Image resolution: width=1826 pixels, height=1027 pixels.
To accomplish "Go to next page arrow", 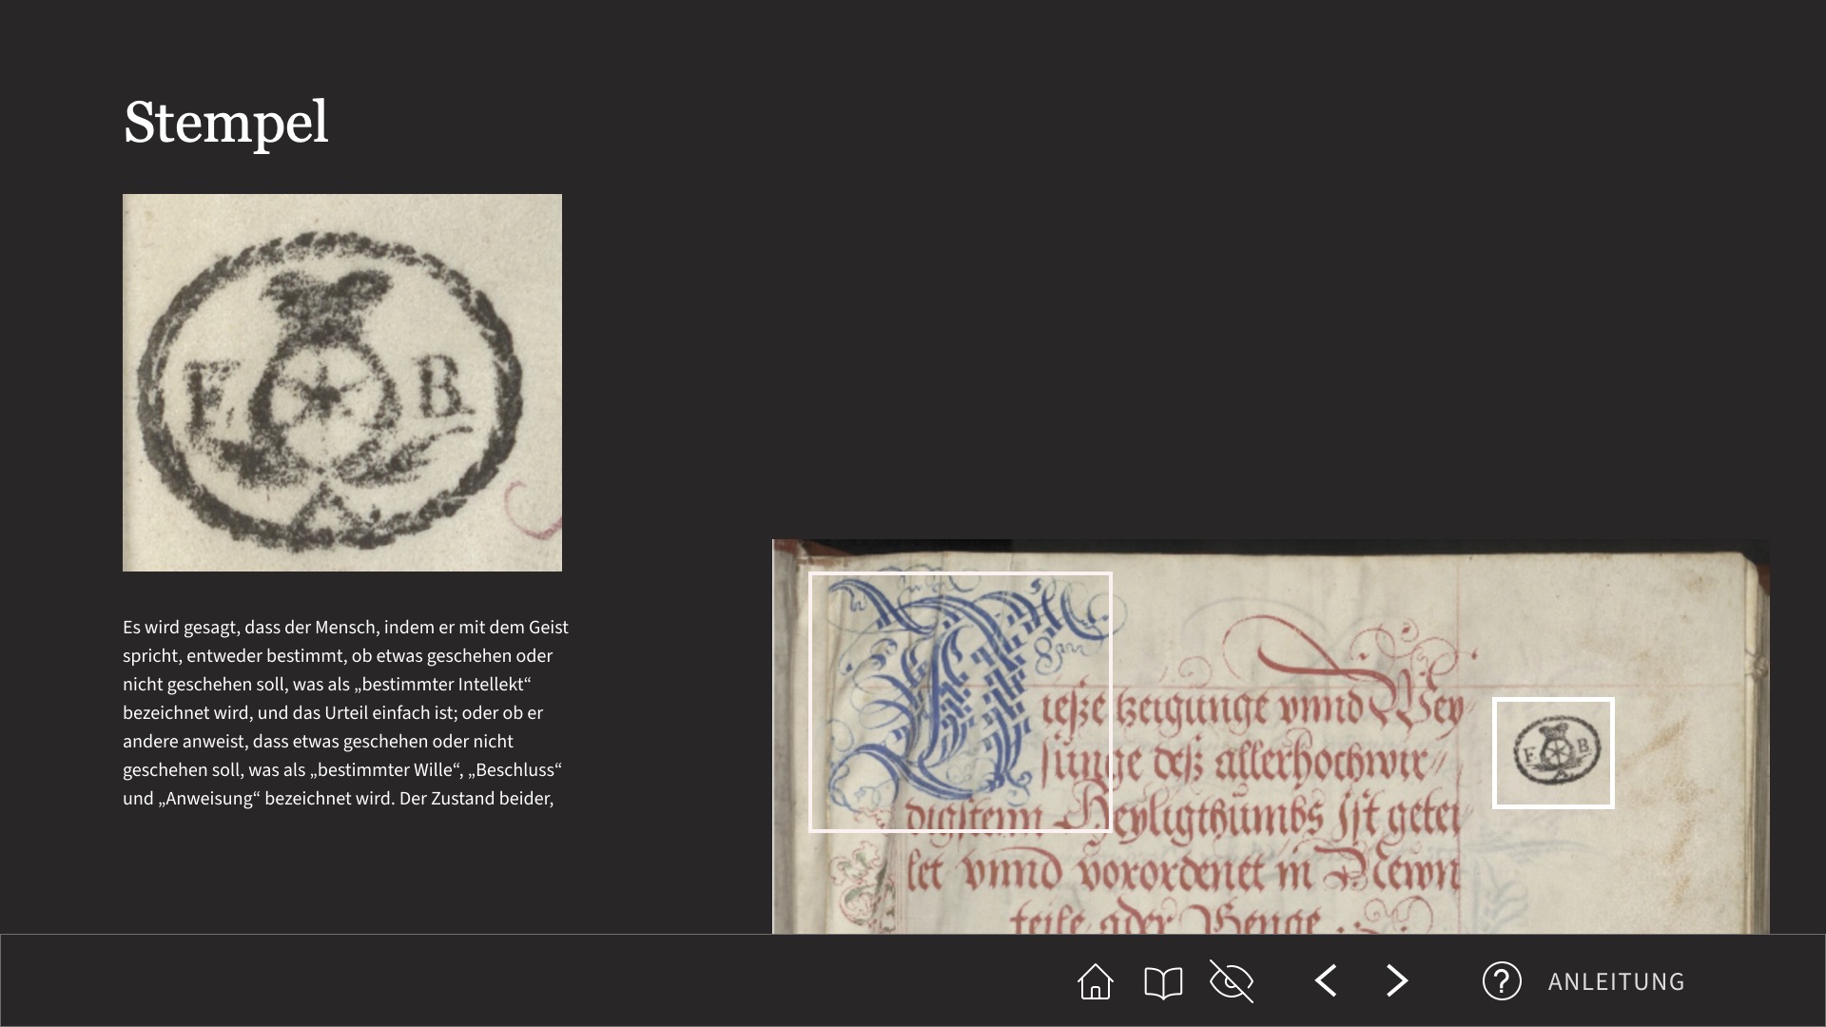I will pos(1396,980).
